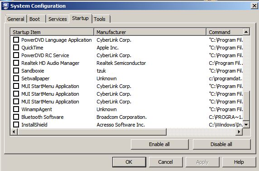259x171 pixels.
Task: Click the Disable all button
Action: tap(221, 144)
